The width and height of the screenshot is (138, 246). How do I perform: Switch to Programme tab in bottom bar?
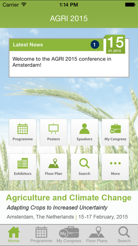pos(41,235)
